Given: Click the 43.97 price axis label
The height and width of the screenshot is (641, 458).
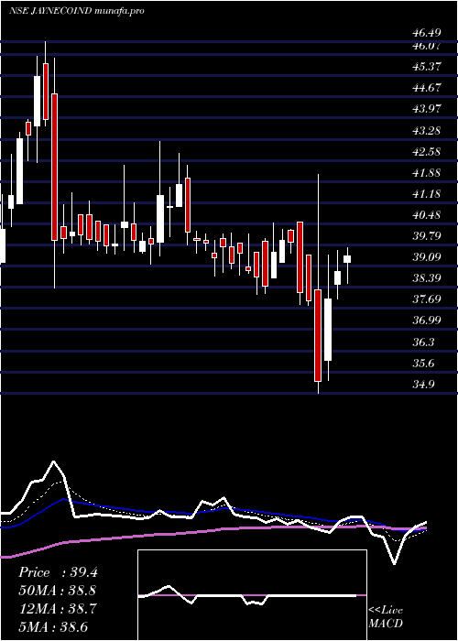Looking at the screenshot, I should coord(427,109).
